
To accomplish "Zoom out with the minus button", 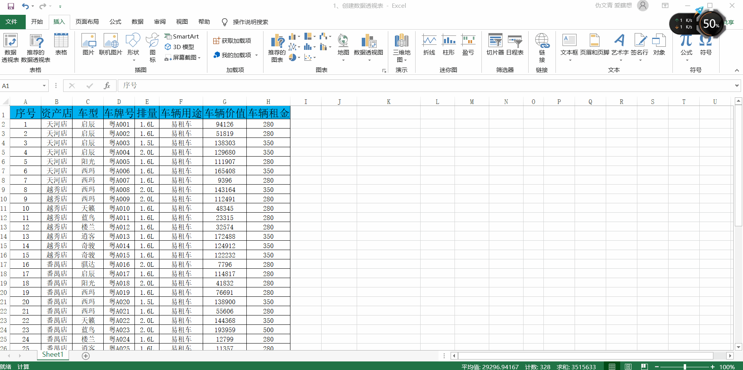I will [x=657, y=367].
